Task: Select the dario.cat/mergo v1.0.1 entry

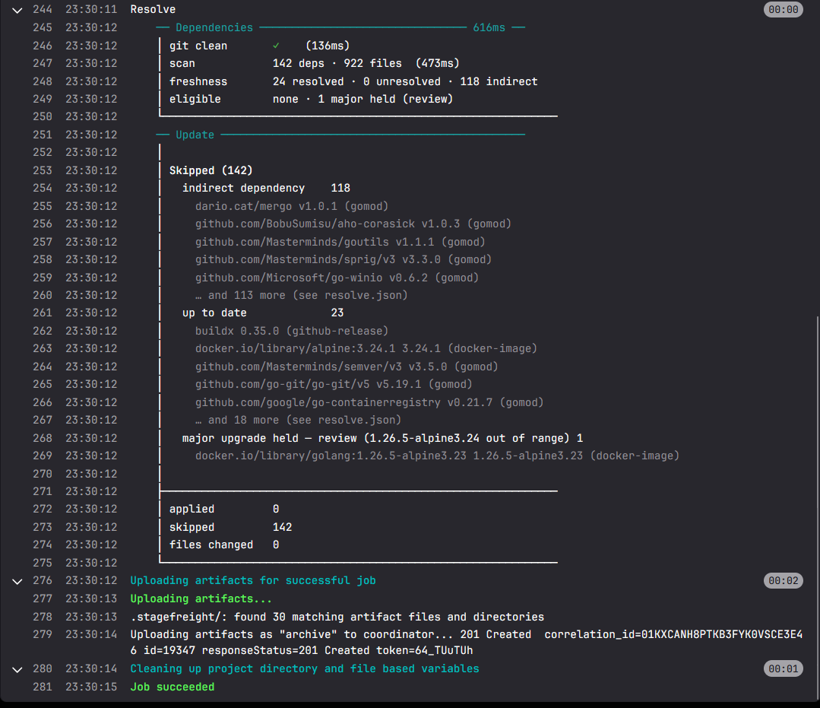Action: point(292,206)
